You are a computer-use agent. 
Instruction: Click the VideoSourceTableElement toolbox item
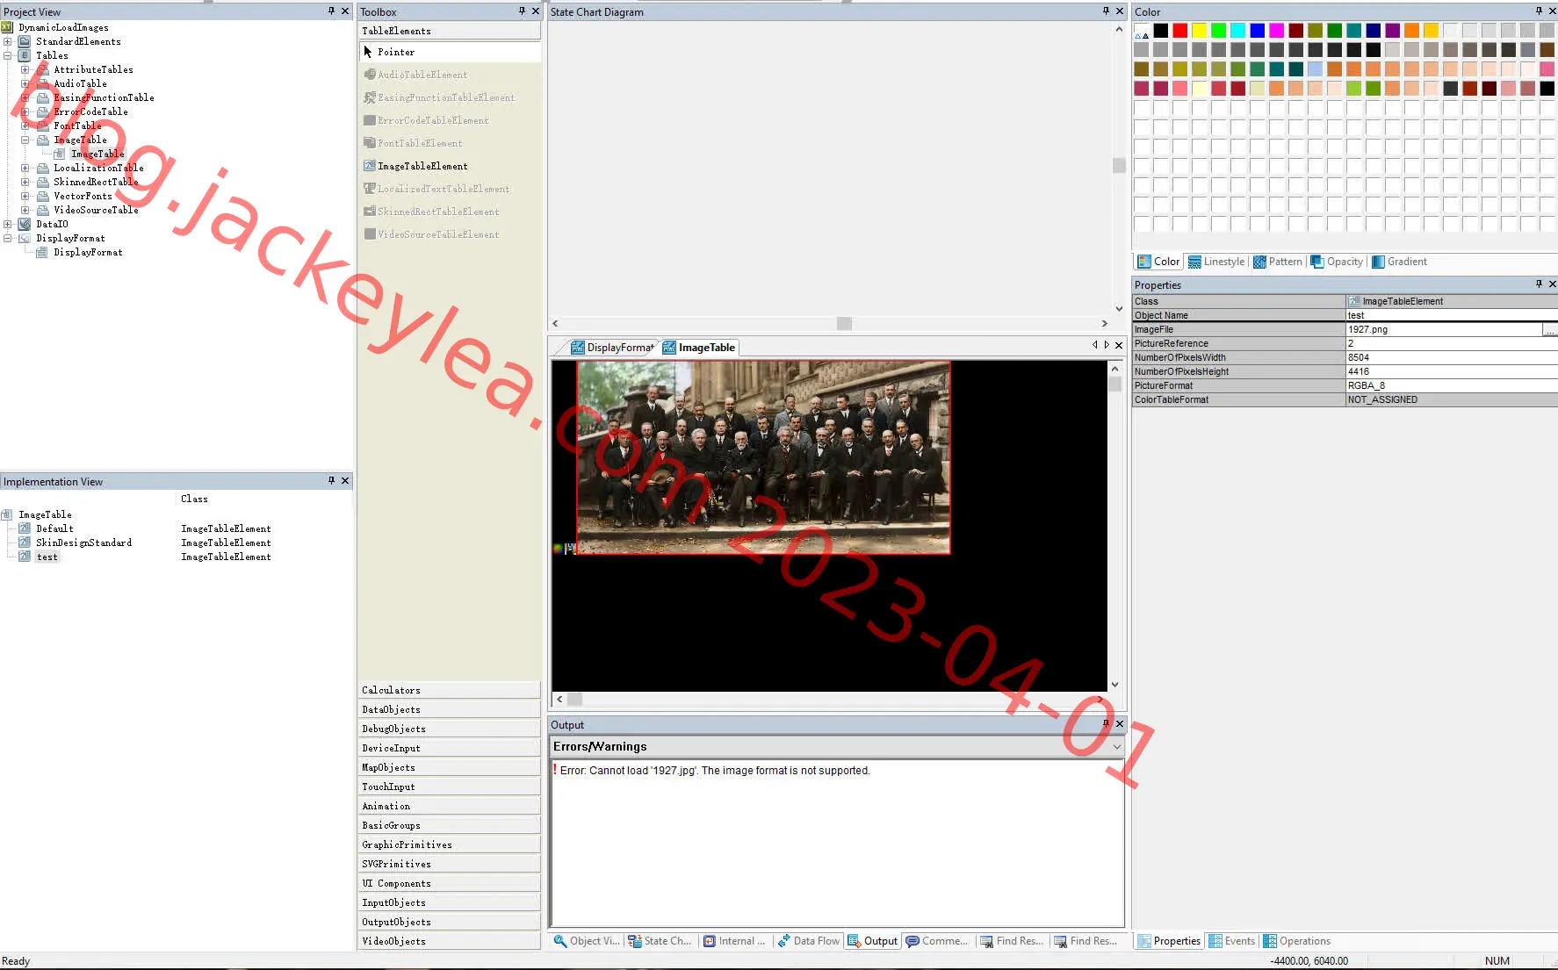[x=431, y=234]
